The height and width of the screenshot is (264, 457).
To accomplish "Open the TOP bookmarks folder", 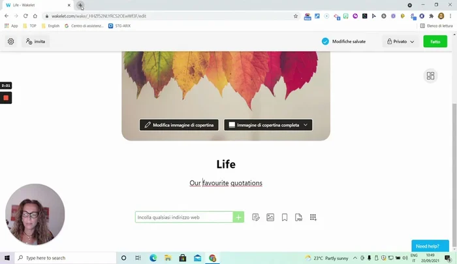I will coord(29,26).
